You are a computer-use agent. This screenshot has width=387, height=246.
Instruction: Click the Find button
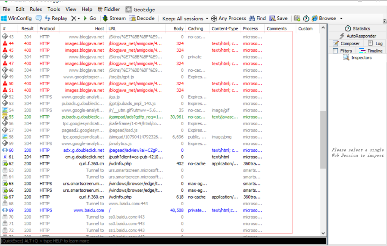[257, 18]
